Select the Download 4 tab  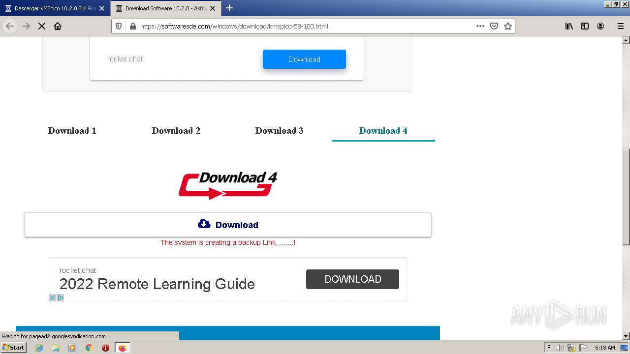tap(383, 130)
